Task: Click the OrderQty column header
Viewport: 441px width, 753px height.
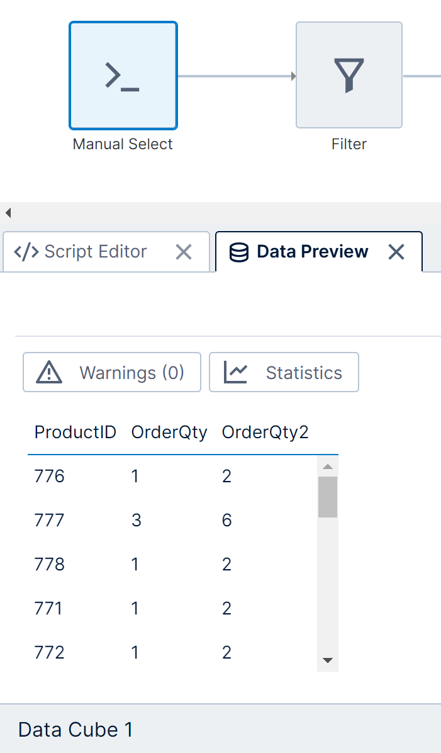Action: [169, 433]
